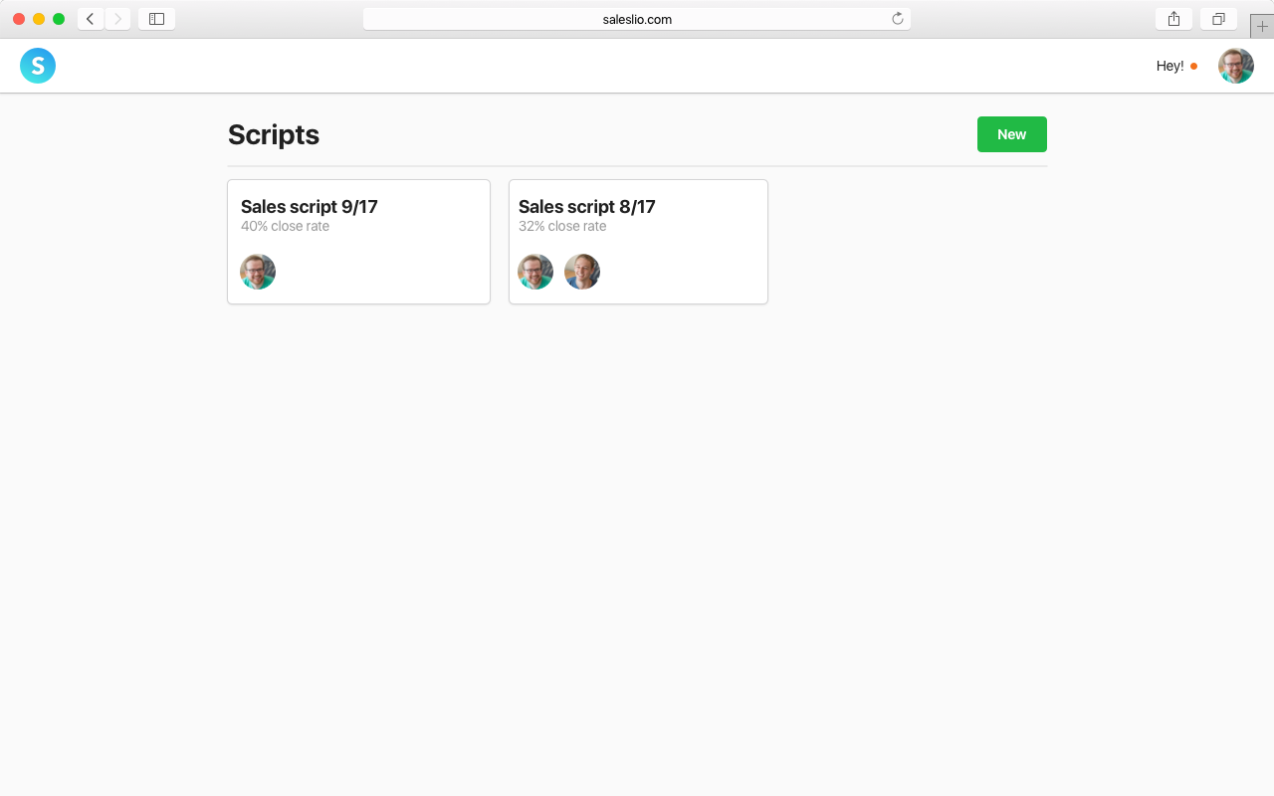Click the orange notification dot
This screenshot has height=796, width=1274.
click(1193, 67)
